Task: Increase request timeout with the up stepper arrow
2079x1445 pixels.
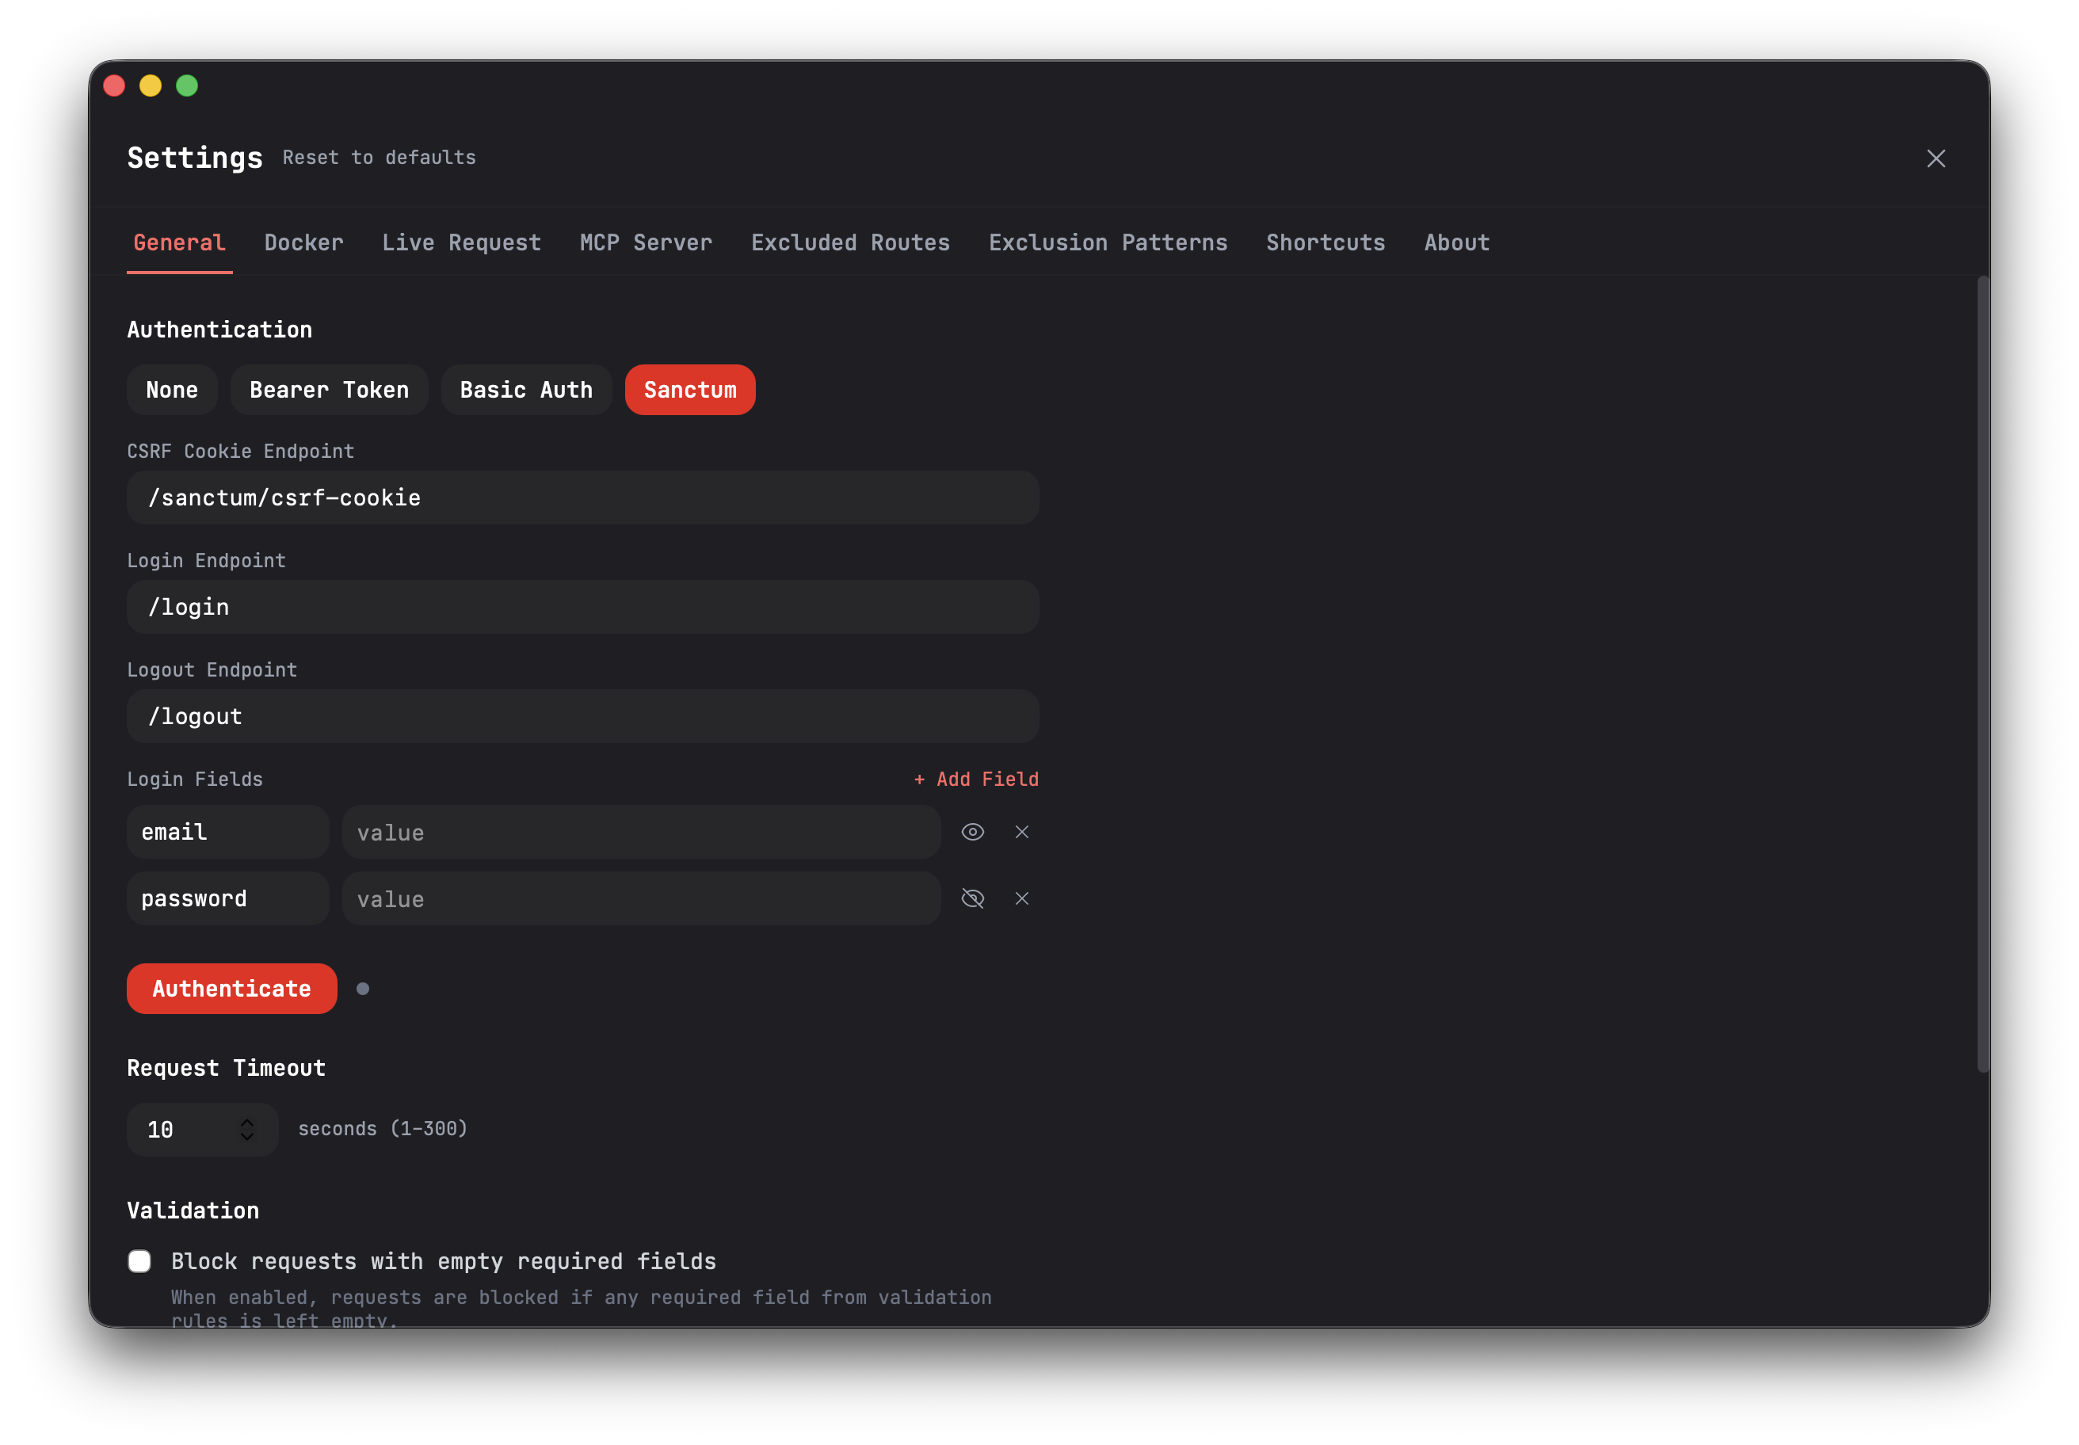Action: 247,1122
